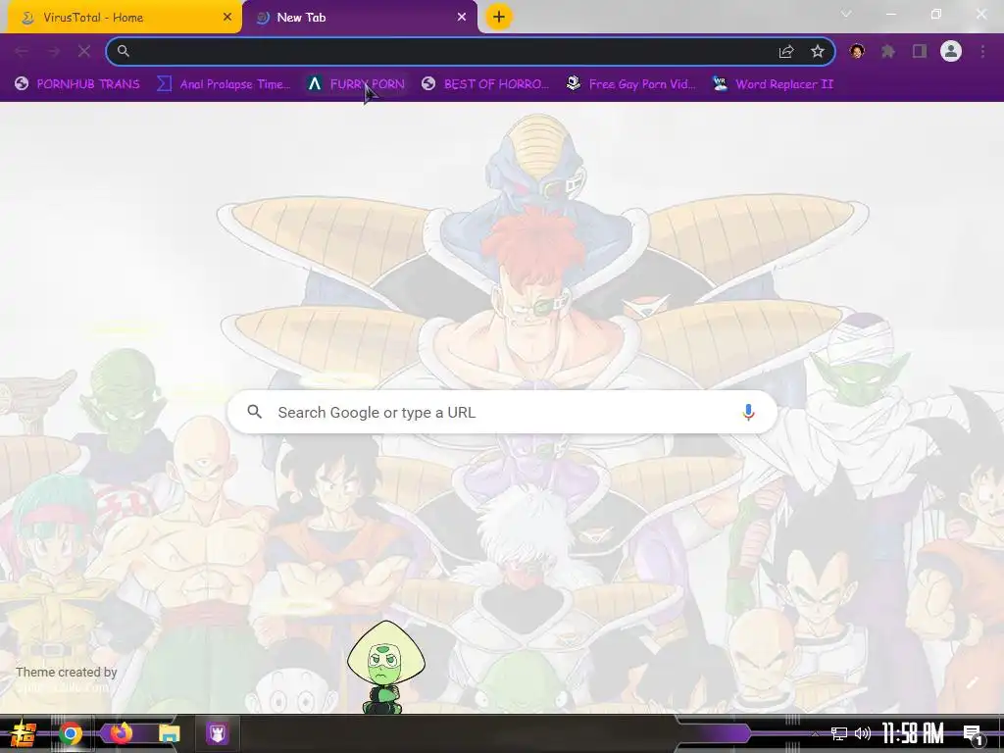
Task: Toggle the browser side panel
Action: click(x=920, y=51)
